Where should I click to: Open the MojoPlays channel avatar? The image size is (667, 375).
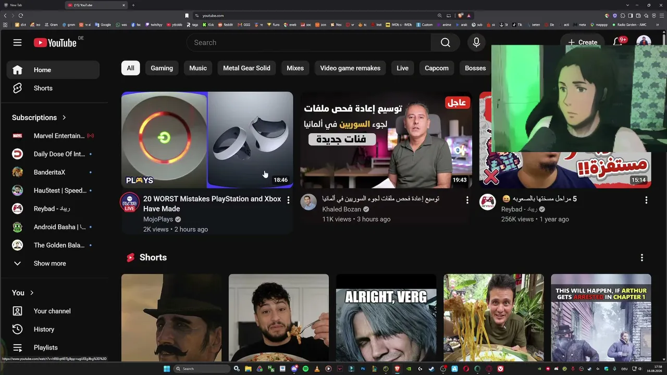130,202
